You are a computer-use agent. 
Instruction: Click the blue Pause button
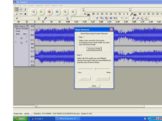tap(57, 12)
